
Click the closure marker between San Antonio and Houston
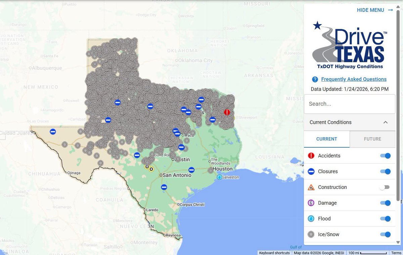pos(191,170)
